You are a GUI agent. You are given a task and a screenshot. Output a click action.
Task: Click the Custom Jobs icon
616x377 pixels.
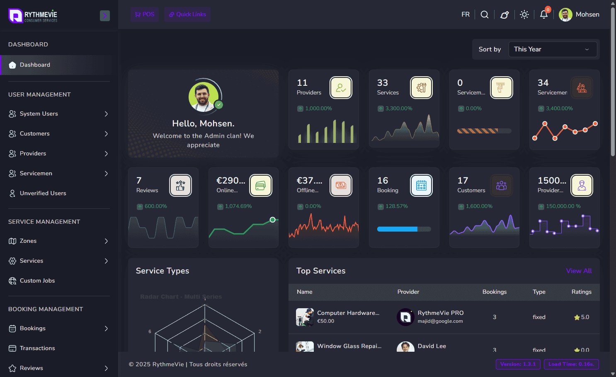click(12, 281)
